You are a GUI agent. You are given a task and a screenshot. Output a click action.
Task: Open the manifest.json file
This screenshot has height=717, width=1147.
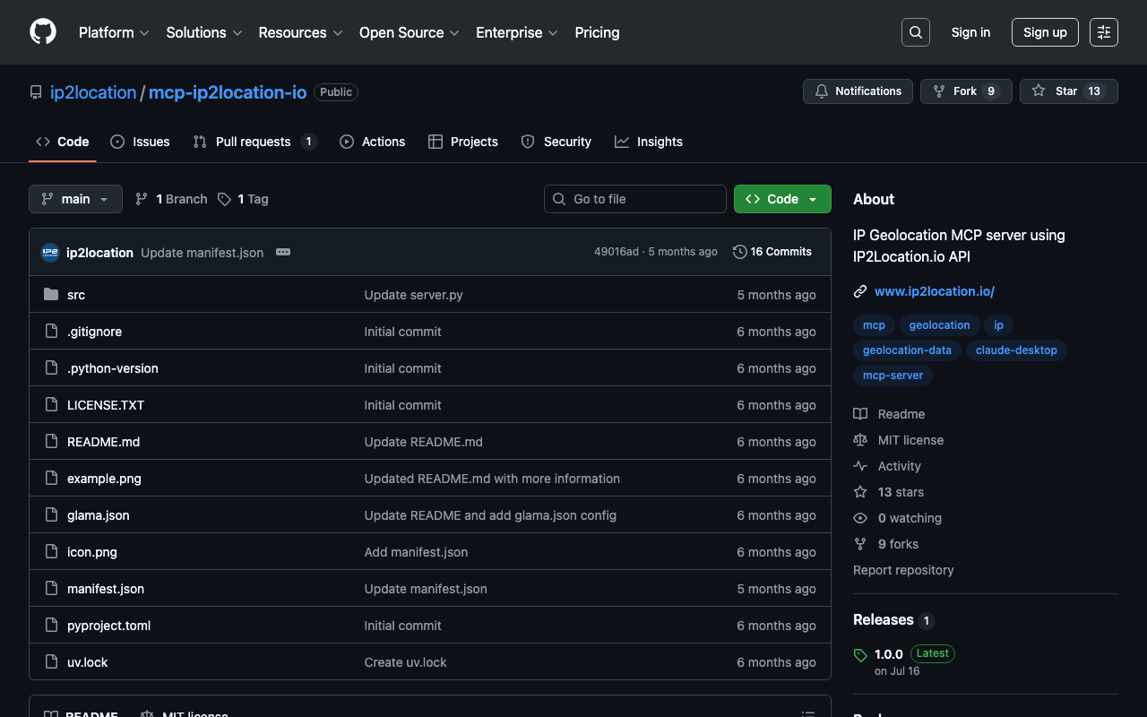coord(106,589)
